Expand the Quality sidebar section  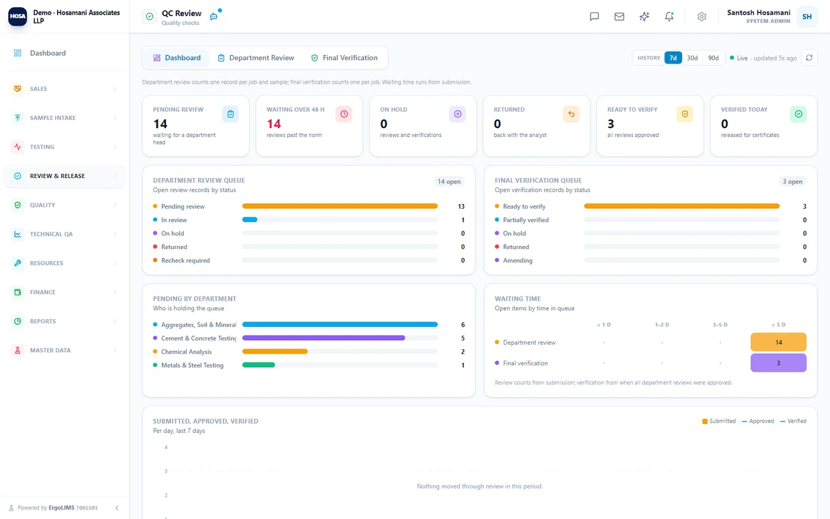(x=65, y=205)
